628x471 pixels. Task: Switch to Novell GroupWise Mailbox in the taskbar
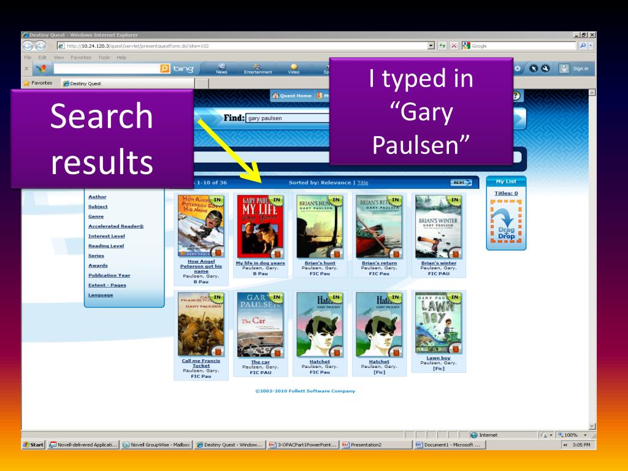coord(156,445)
